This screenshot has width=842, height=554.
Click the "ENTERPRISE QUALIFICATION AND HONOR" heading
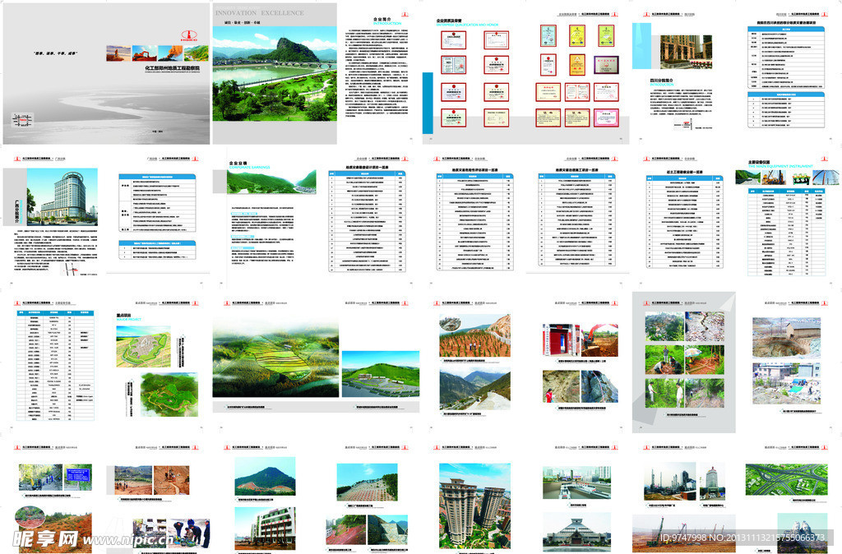point(467,25)
